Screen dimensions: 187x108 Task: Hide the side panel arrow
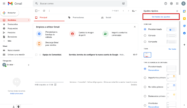[x=184, y=105]
